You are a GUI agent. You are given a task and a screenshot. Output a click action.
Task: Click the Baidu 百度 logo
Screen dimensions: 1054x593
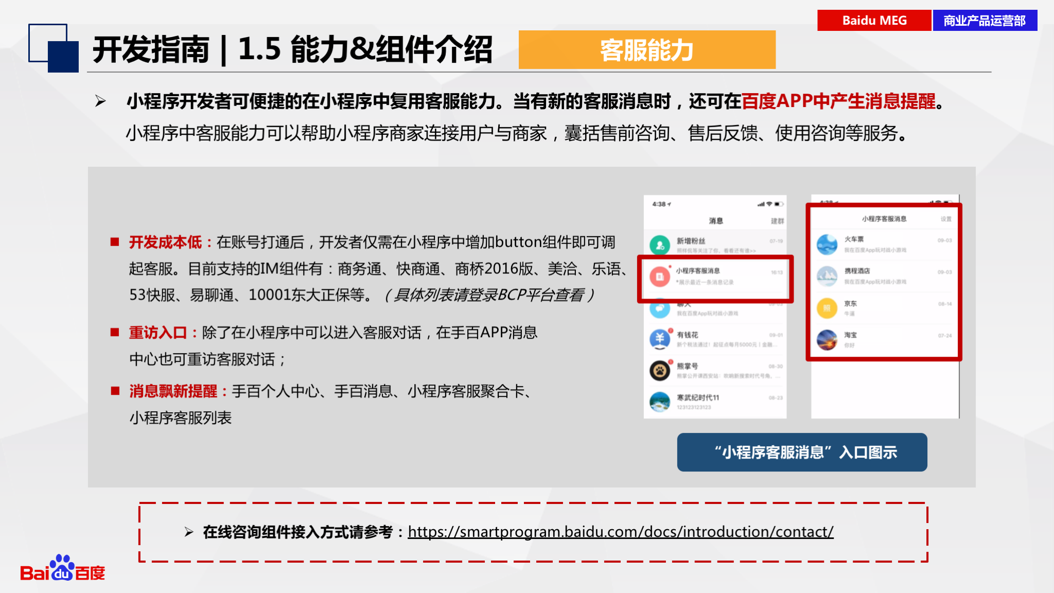click(62, 568)
